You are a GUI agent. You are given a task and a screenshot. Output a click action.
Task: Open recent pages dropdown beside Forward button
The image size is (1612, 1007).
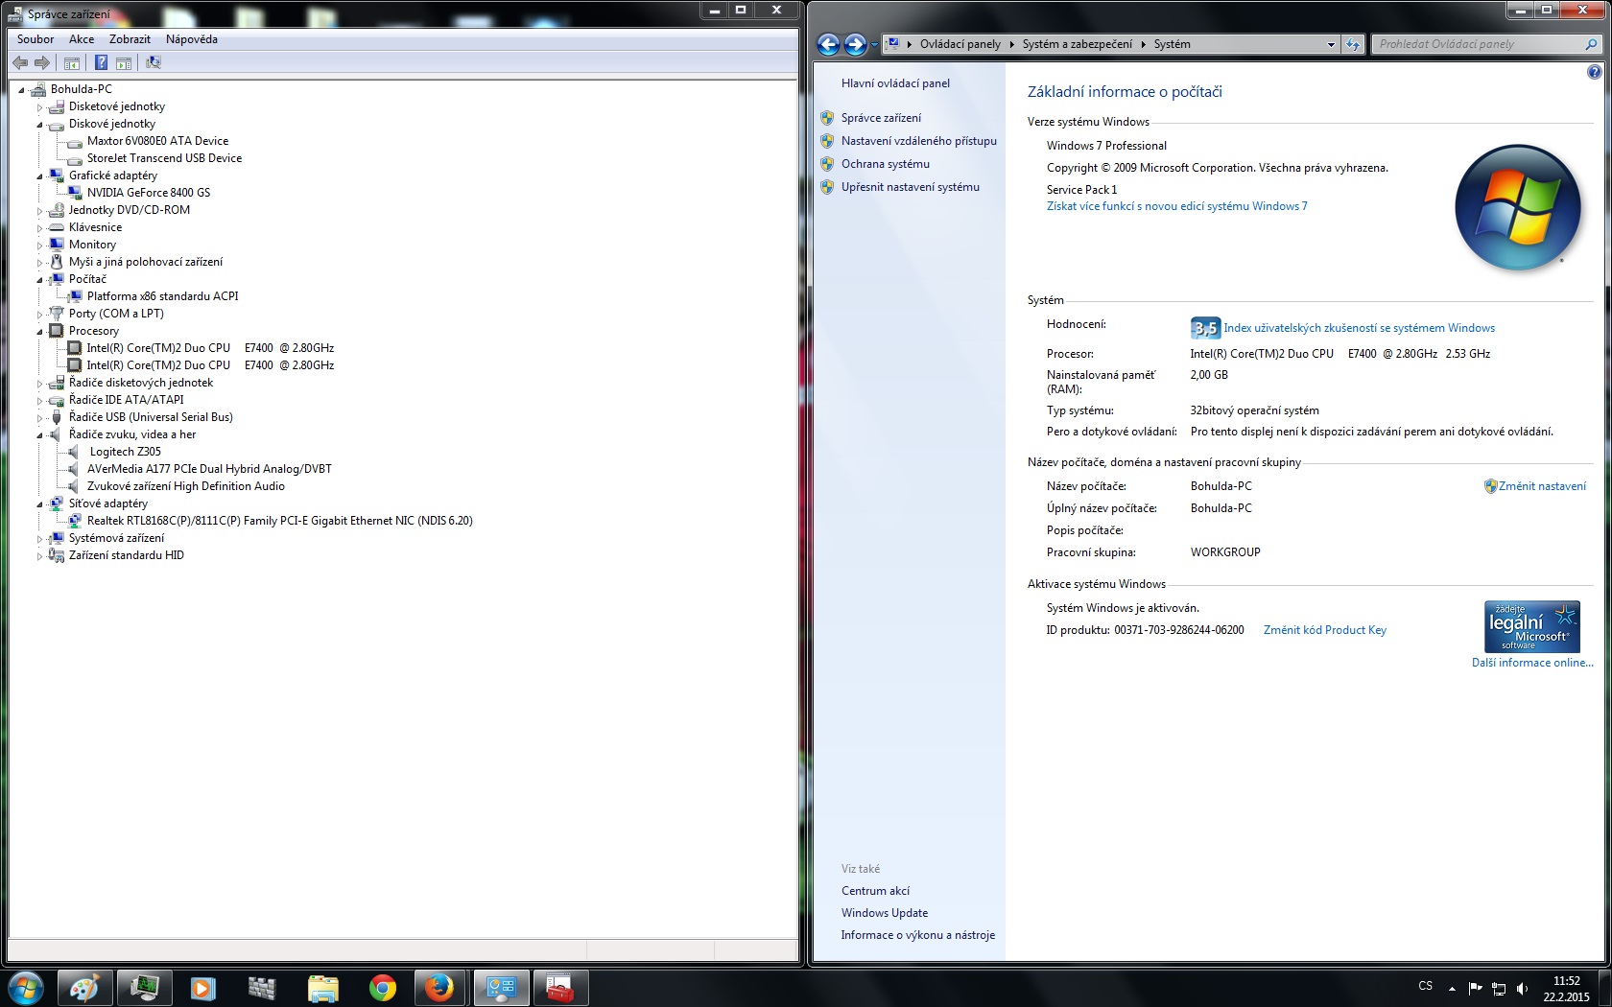tap(874, 44)
